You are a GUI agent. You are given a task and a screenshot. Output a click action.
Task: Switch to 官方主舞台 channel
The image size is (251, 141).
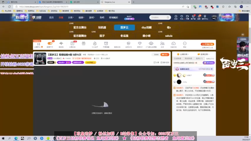tap(80, 28)
